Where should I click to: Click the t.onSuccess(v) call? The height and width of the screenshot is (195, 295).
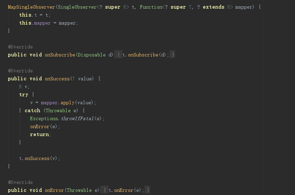point(38,158)
